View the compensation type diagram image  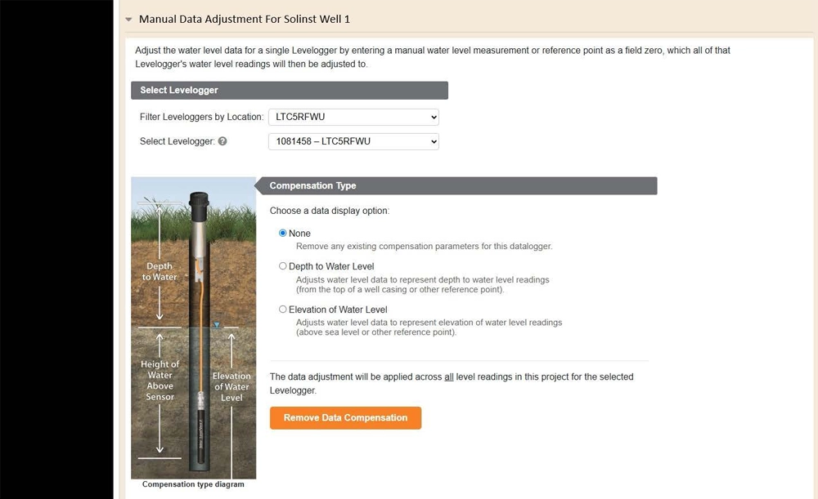point(193,327)
